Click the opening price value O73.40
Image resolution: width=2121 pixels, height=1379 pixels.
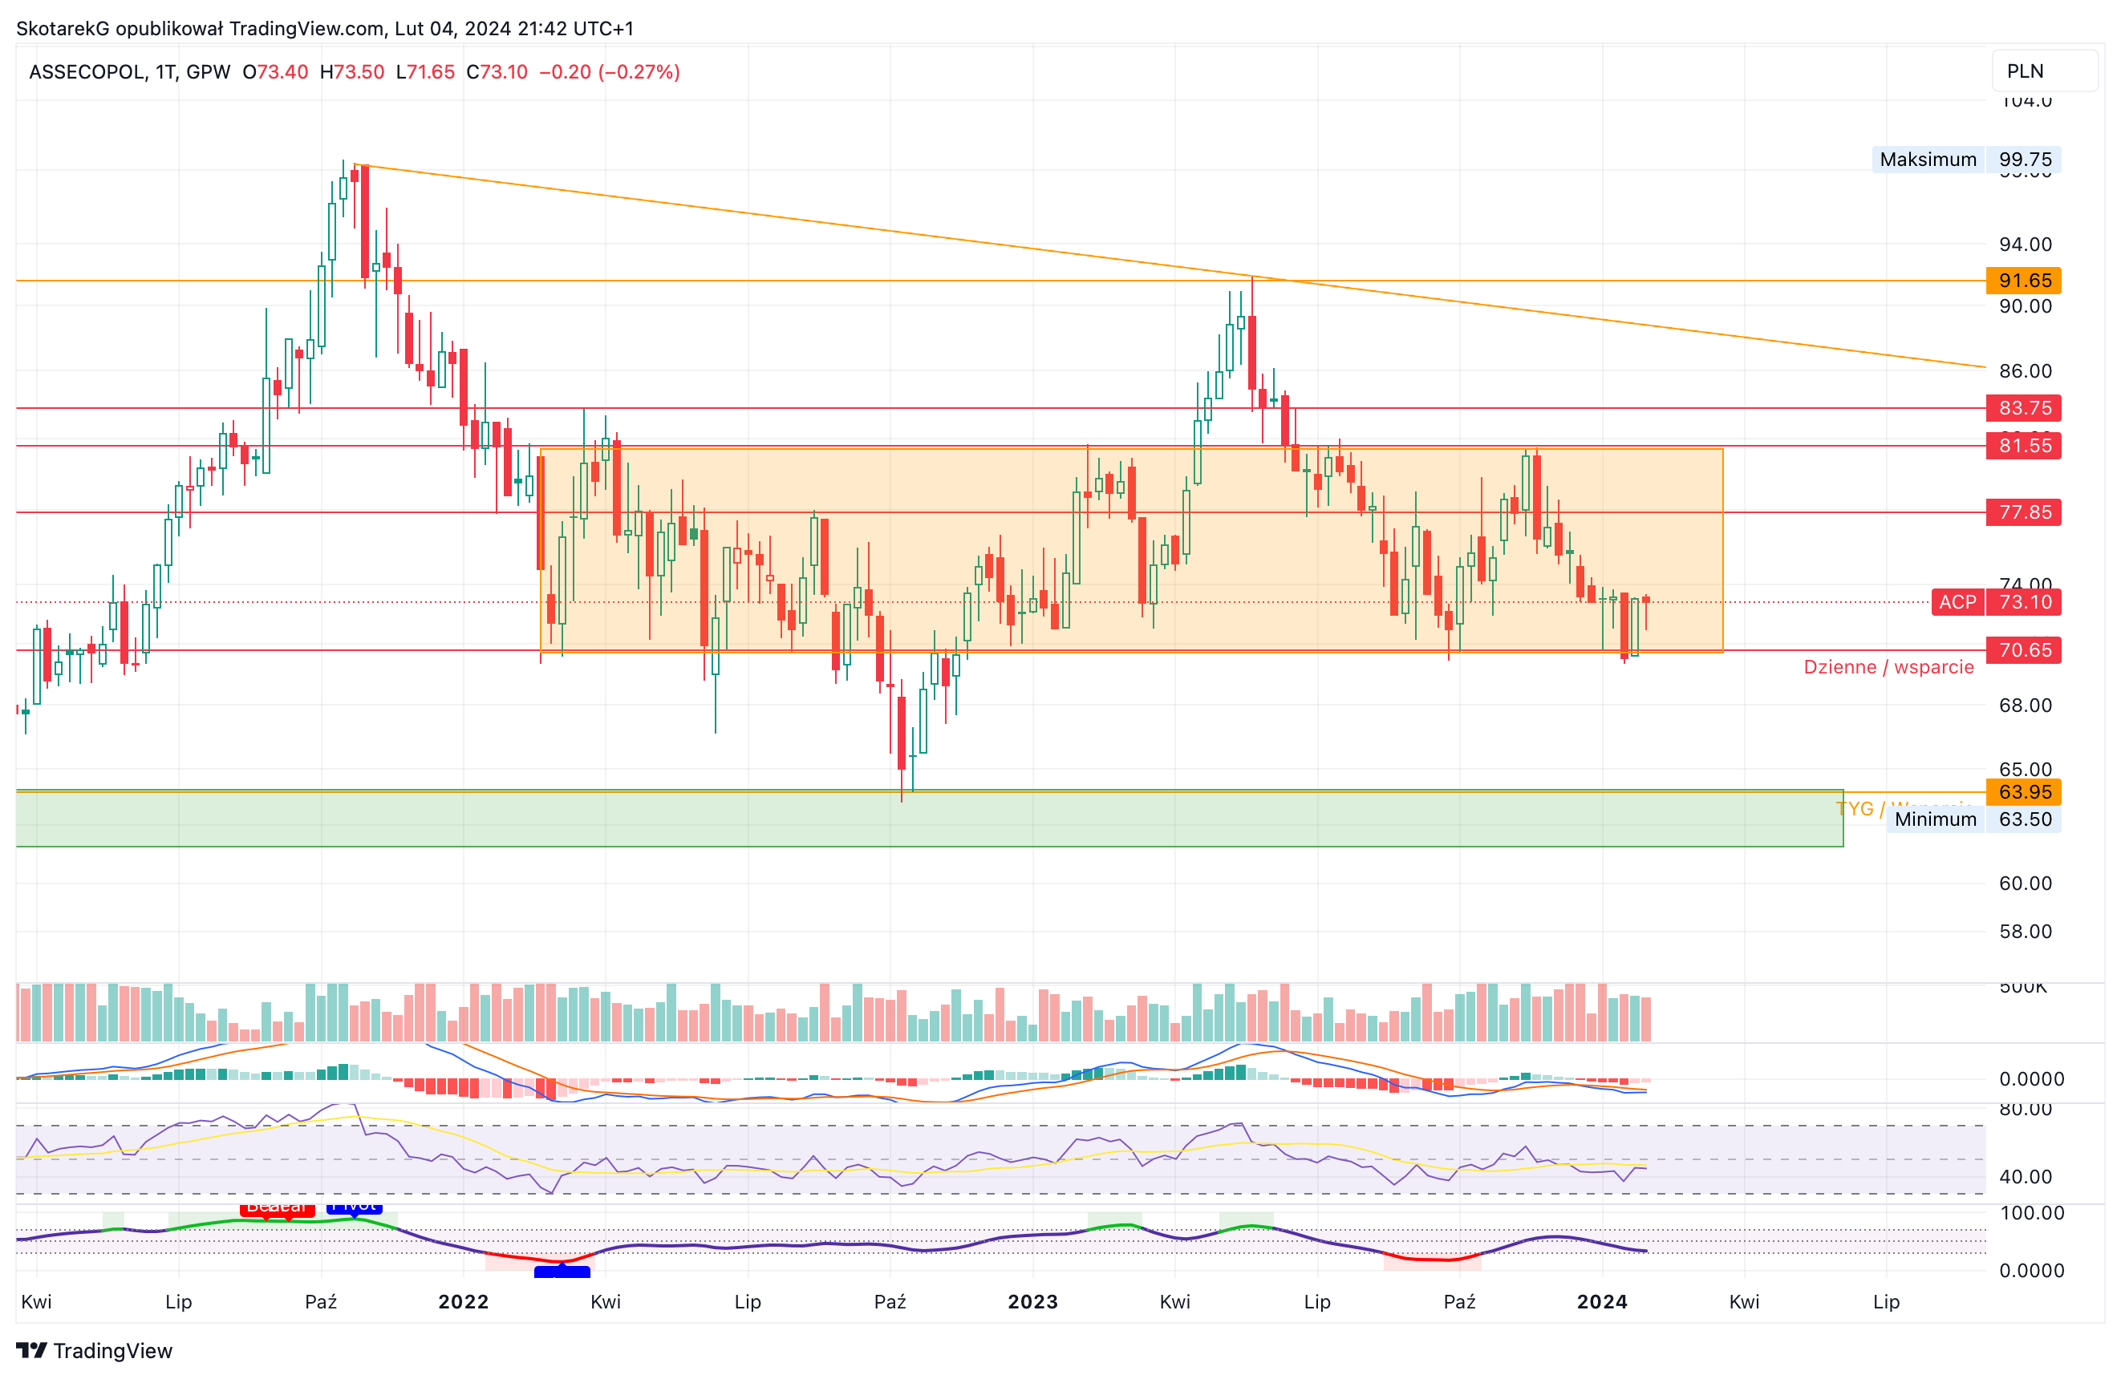click(275, 72)
